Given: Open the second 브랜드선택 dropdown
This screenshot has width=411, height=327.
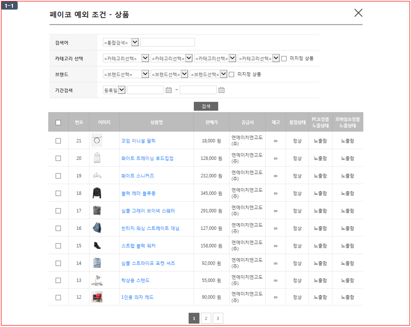Looking at the screenshot, I should click(x=169, y=74).
